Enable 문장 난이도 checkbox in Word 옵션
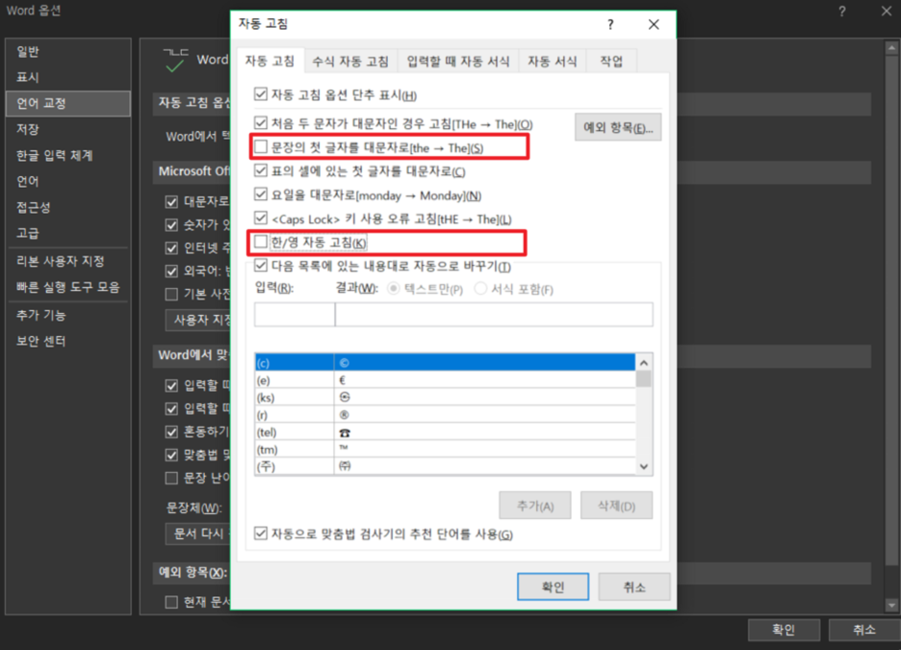The height and width of the screenshot is (650, 901). tap(171, 478)
